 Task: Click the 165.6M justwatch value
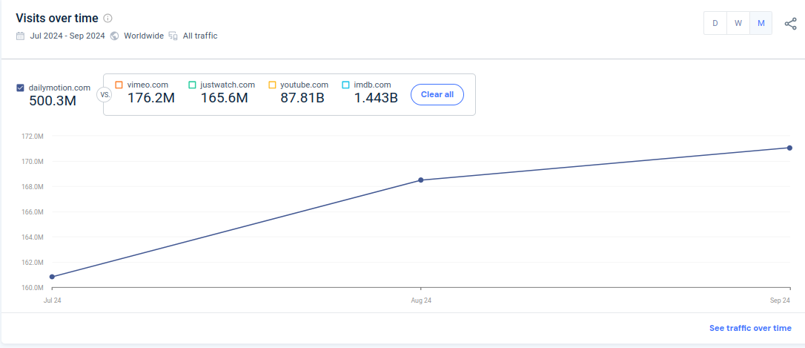coord(225,98)
